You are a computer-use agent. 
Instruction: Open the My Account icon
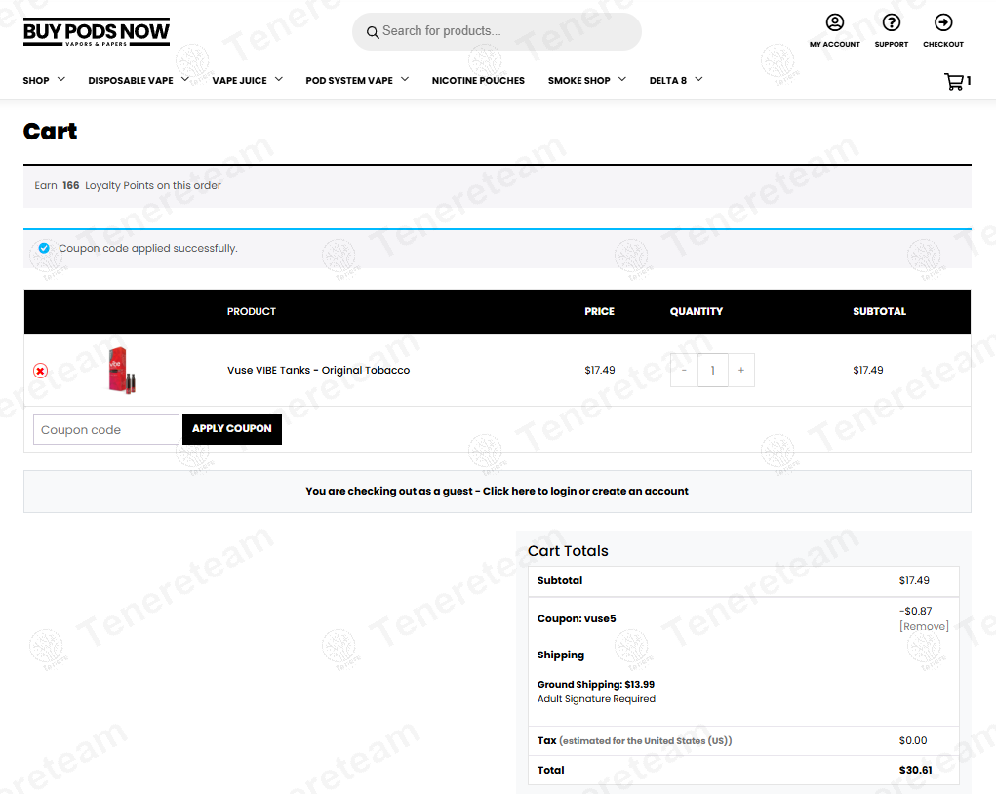[x=835, y=22]
